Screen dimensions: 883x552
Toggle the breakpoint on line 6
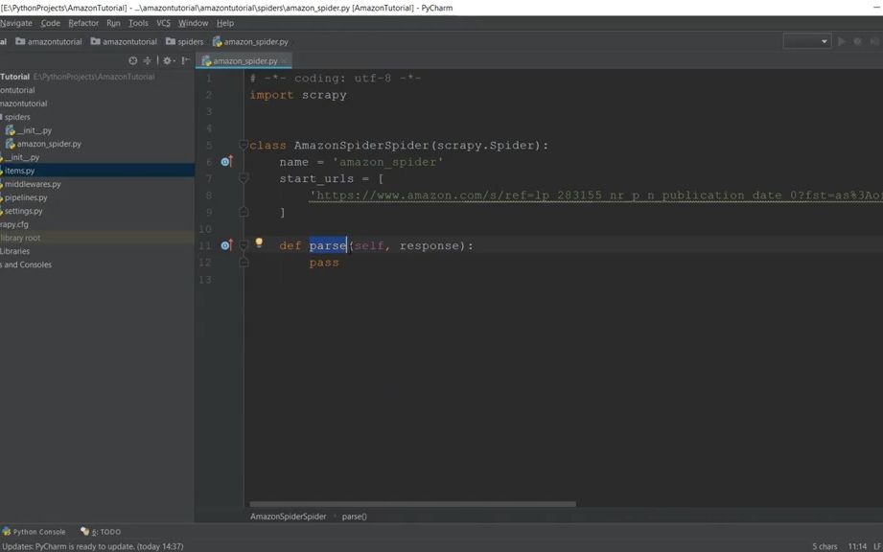[225, 161]
